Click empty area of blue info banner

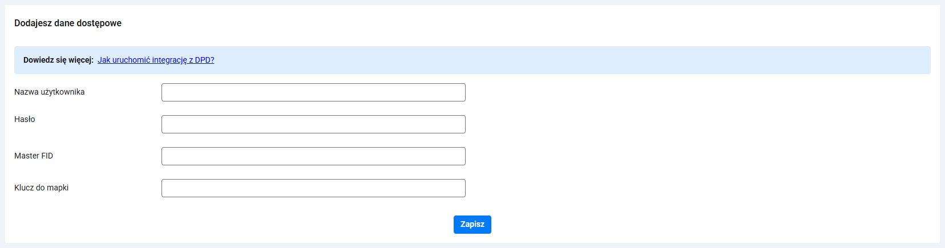571,60
